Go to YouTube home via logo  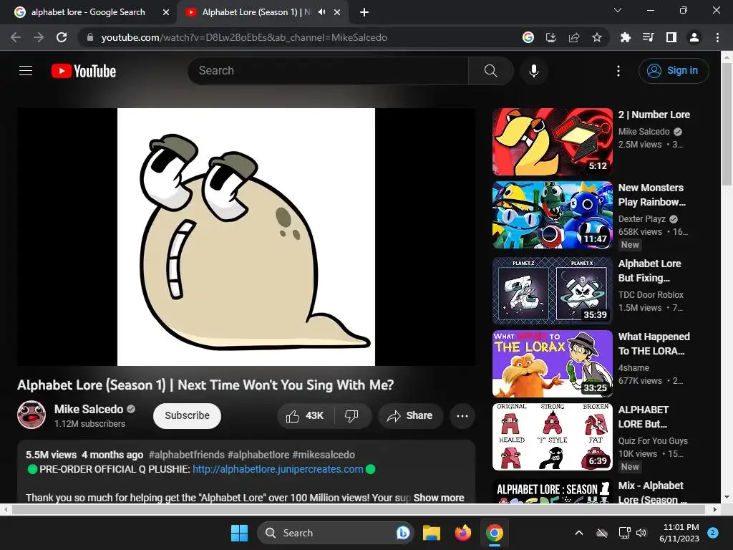(x=84, y=71)
